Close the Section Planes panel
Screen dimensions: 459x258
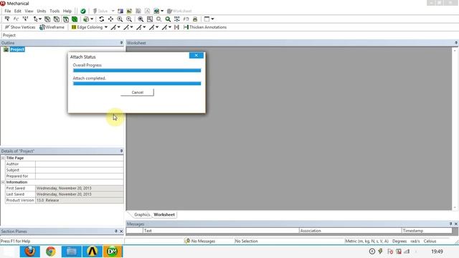point(121,231)
